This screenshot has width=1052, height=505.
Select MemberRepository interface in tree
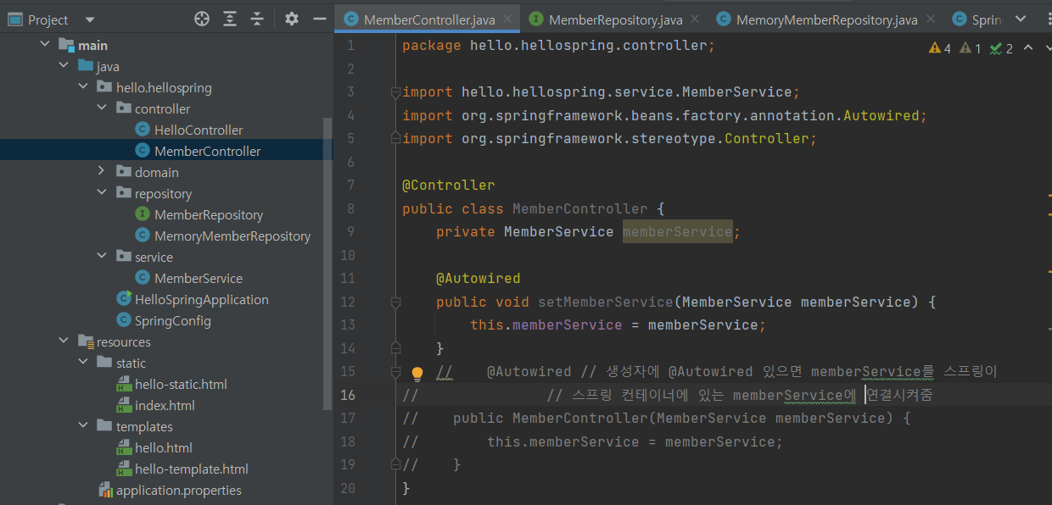coord(209,214)
